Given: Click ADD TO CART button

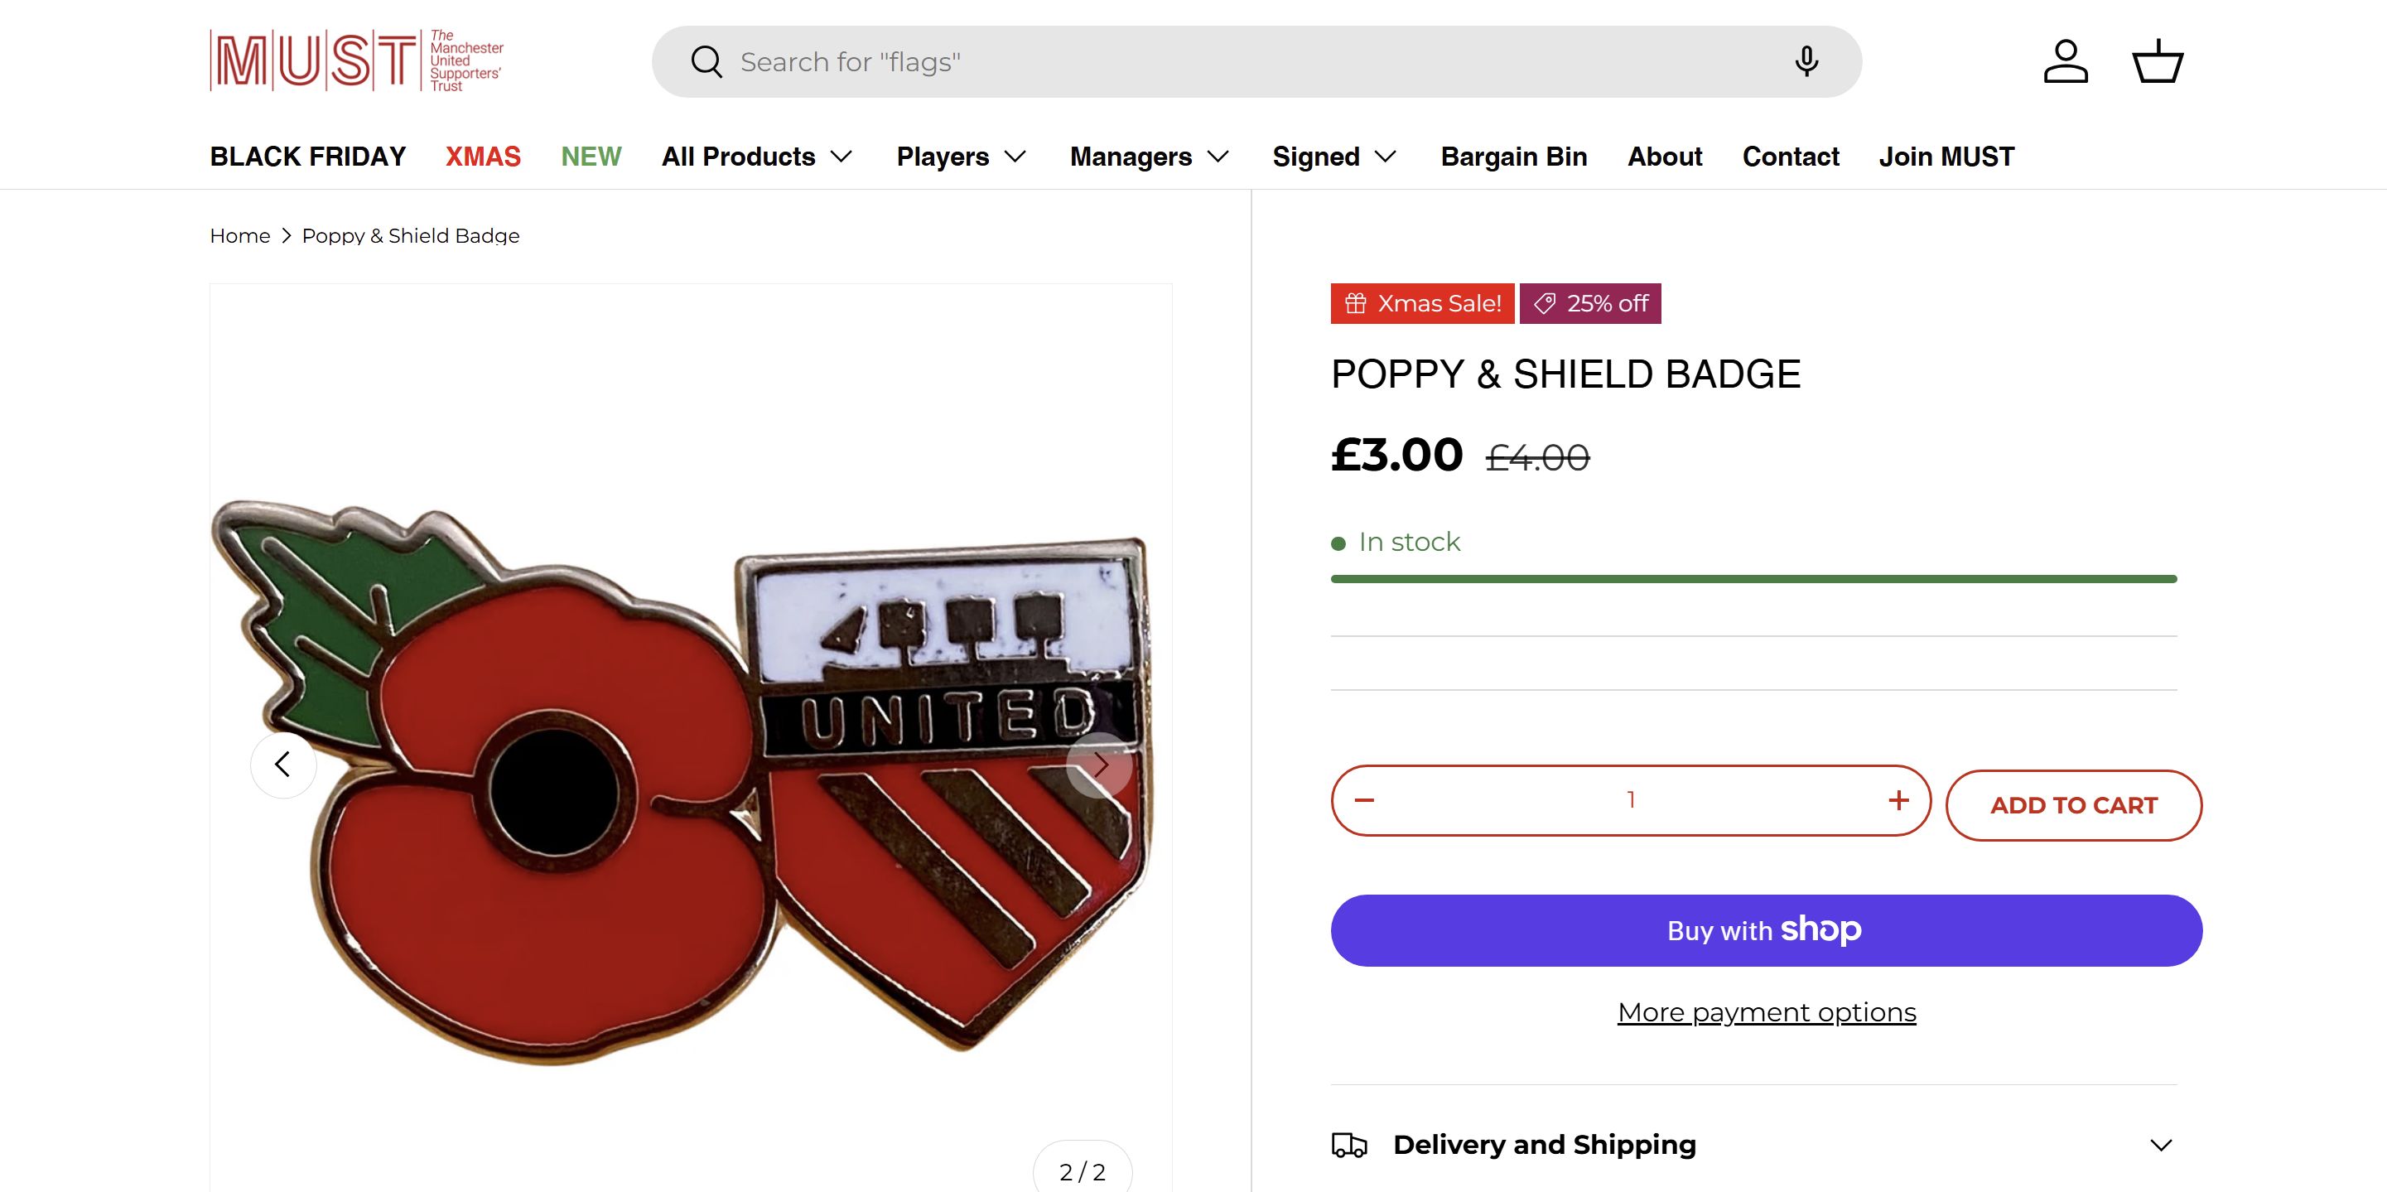Looking at the screenshot, I should (x=2074, y=805).
